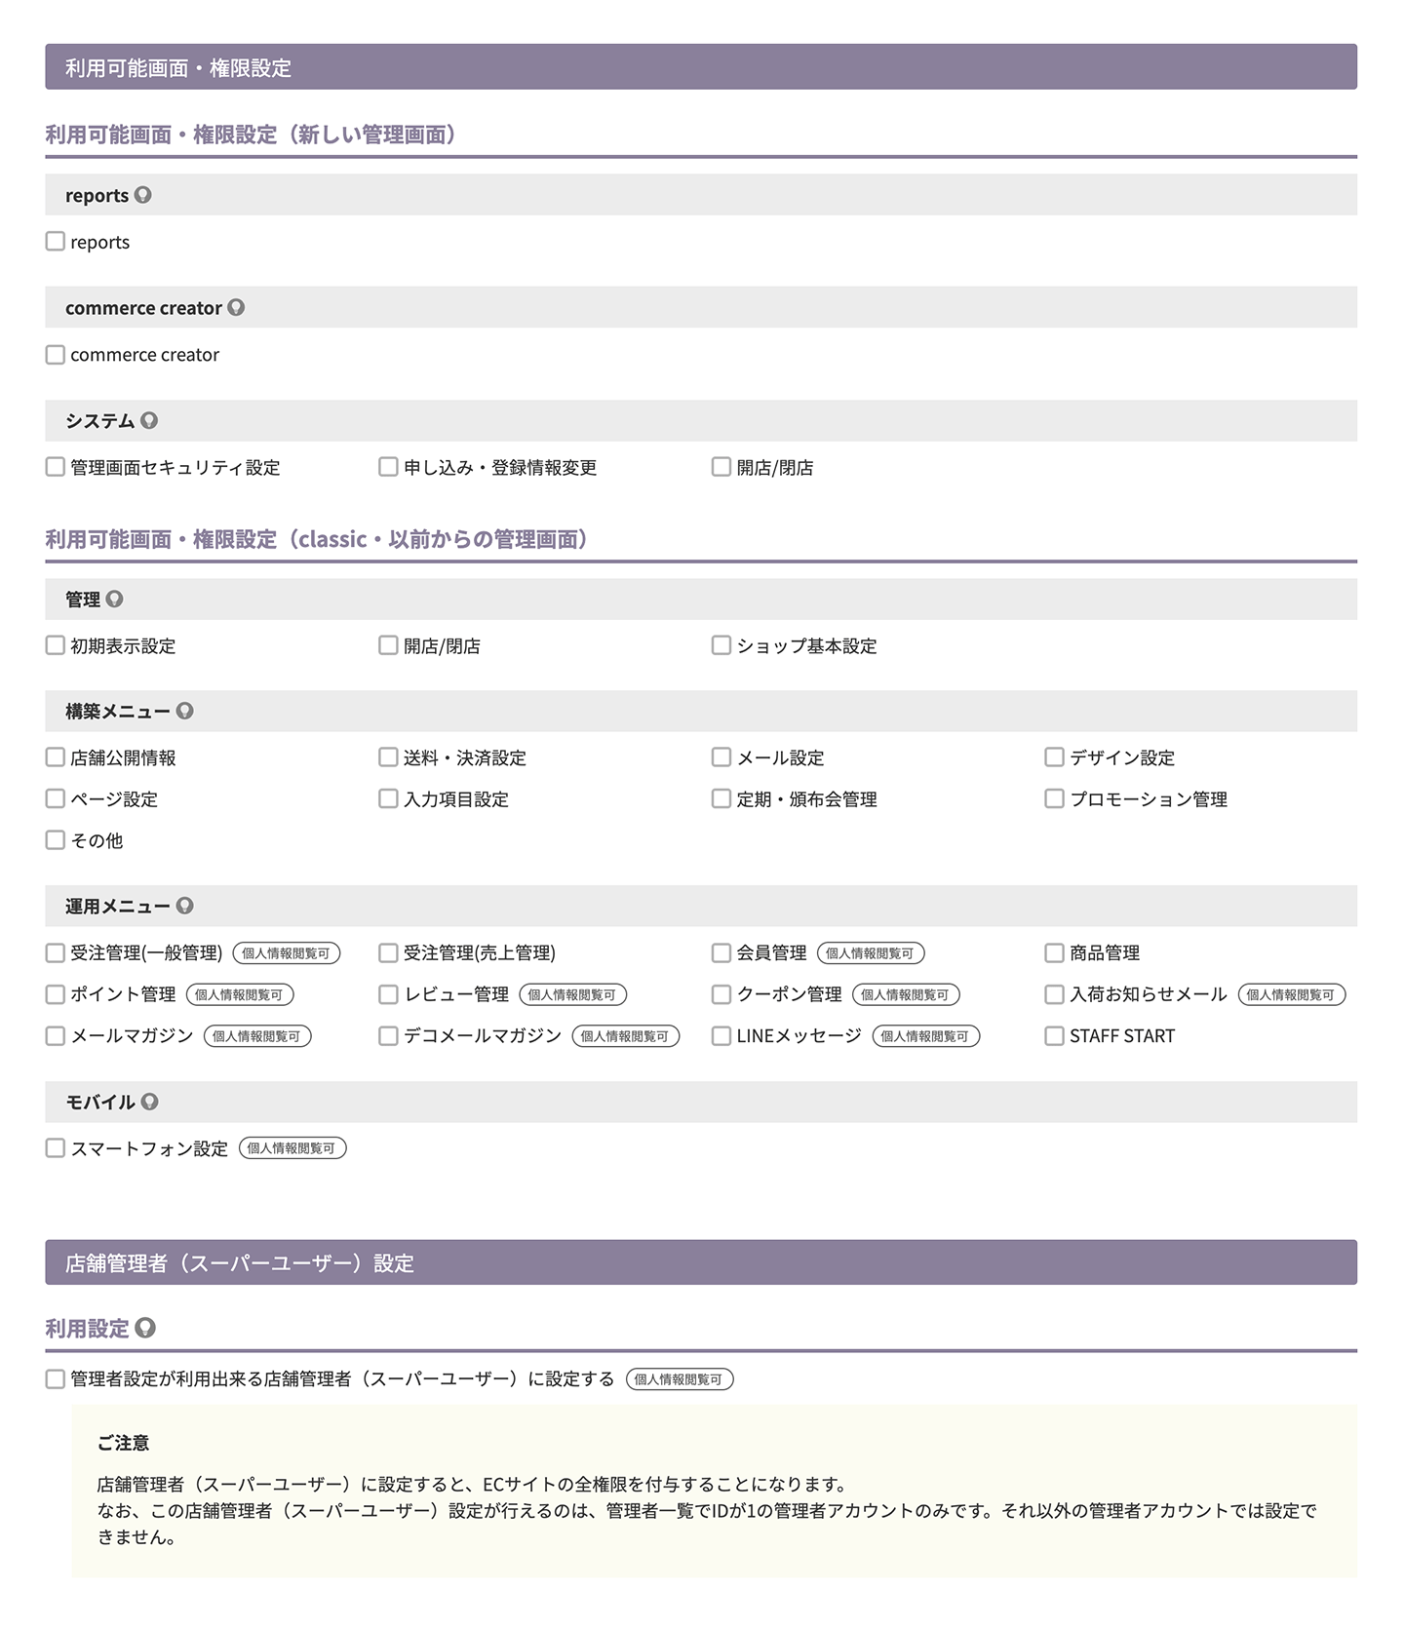Click the 店舗管理者（スーパーユーザー）設定 header bar
This screenshot has height=1628, width=1404.
coord(701,1262)
